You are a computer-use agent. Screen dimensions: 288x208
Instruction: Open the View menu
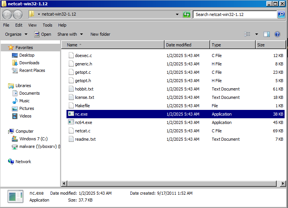(x=32, y=25)
